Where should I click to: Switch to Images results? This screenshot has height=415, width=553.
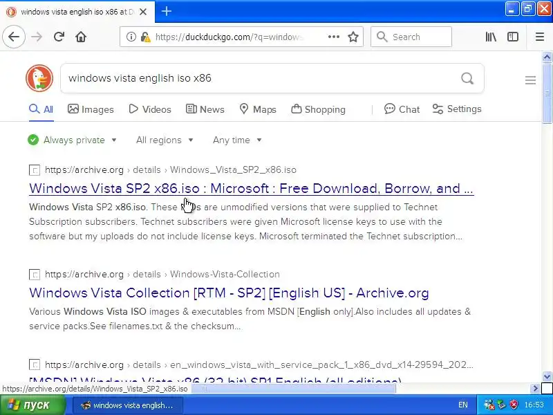(91, 109)
